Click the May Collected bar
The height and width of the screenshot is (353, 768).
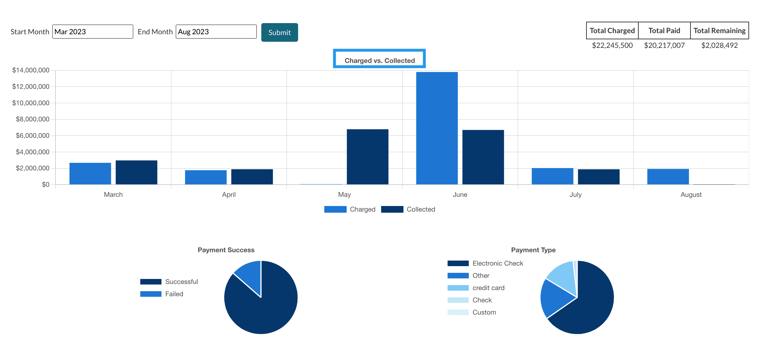pos(367,156)
